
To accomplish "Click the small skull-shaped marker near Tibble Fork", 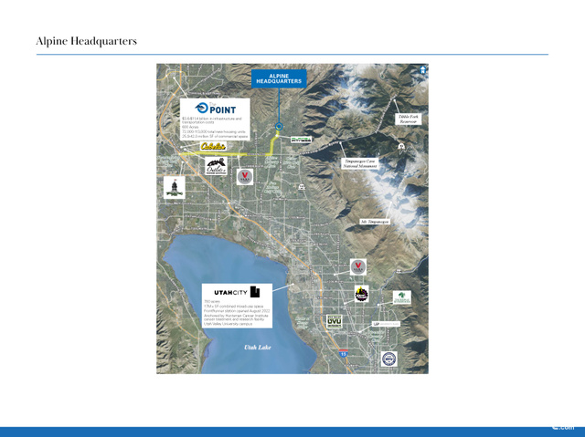I will (401, 146).
